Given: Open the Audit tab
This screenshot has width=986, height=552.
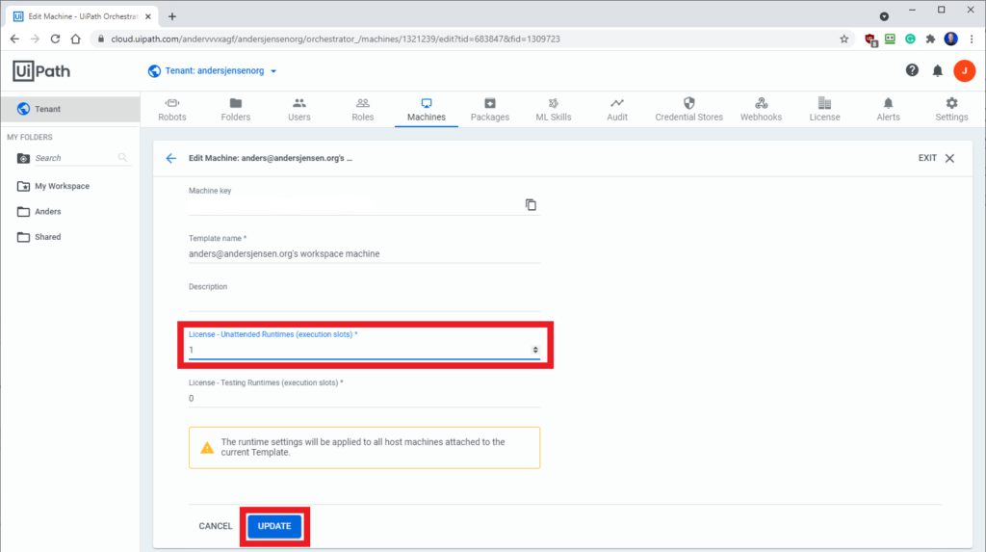Looking at the screenshot, I should (x=617, y=110).
